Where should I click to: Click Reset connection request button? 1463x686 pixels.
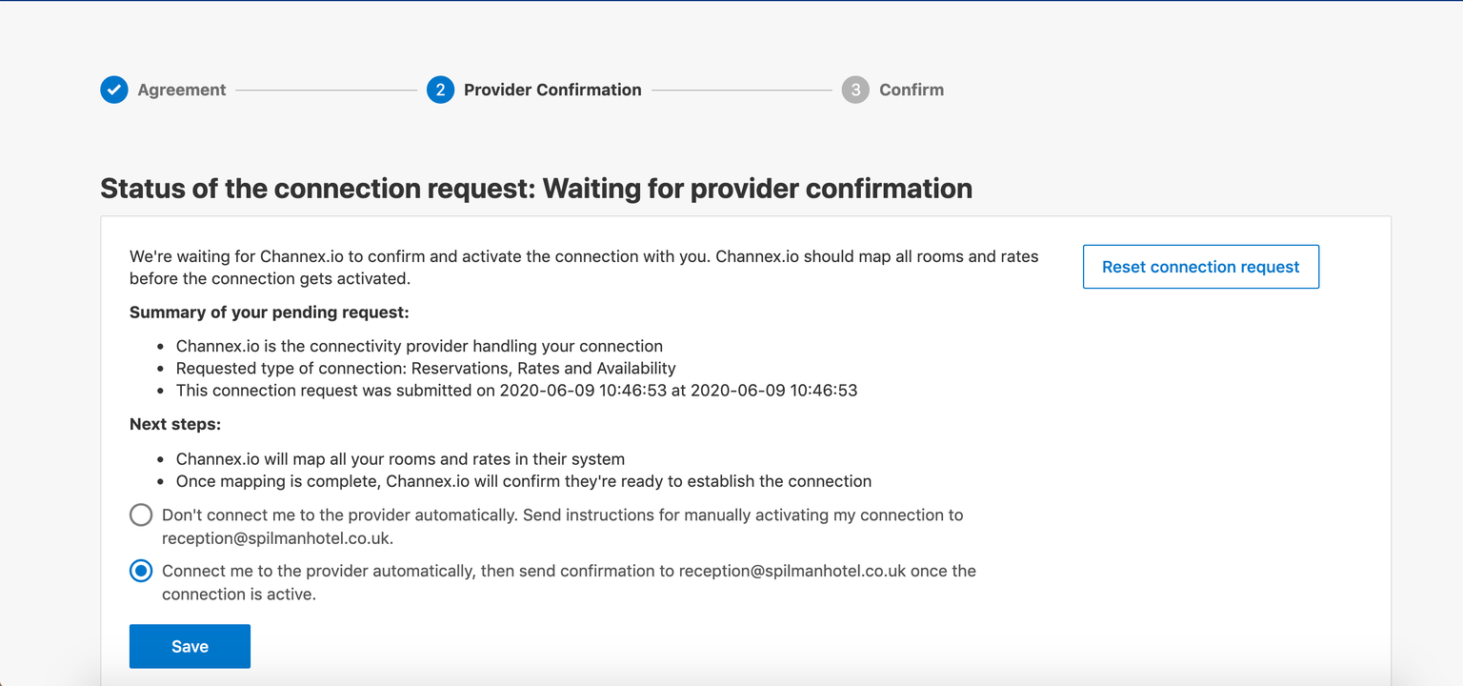pos(1201,267)
